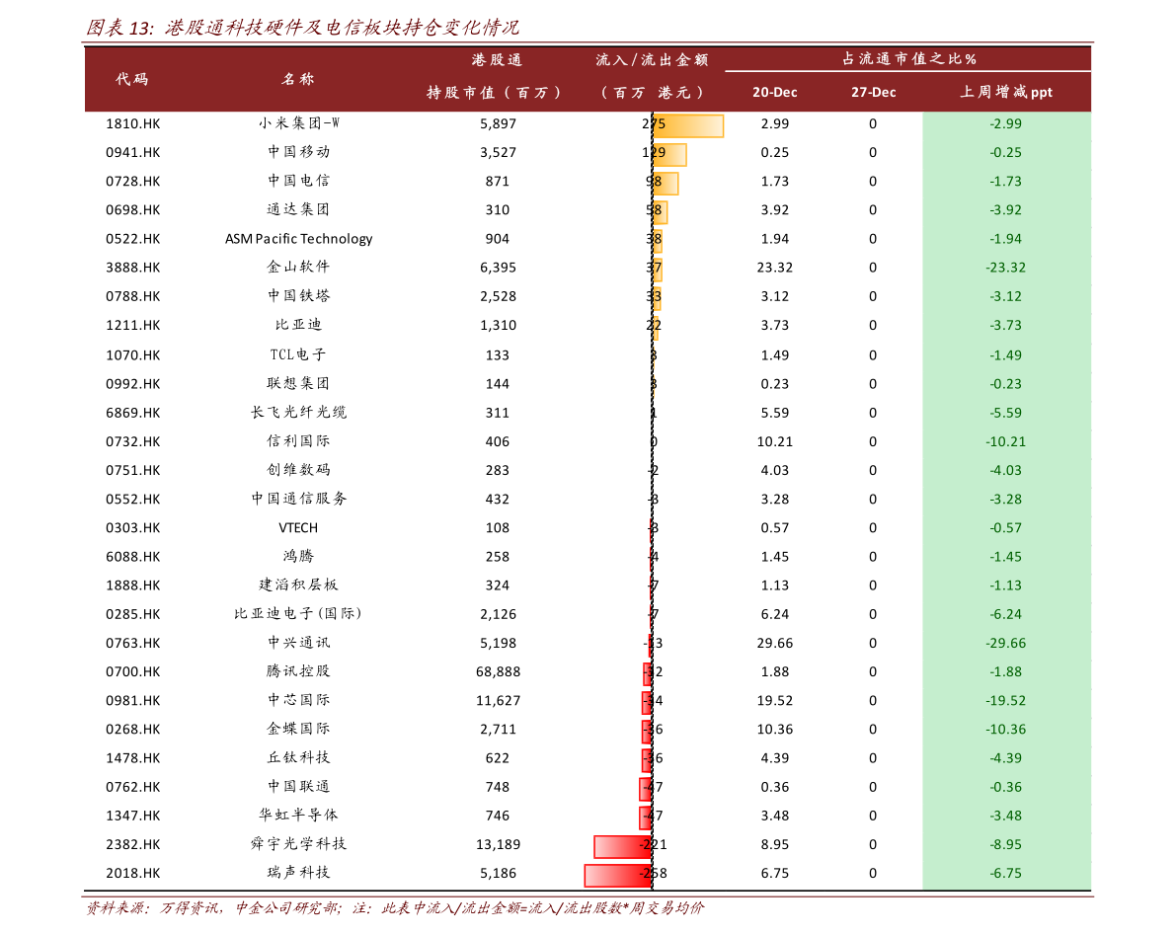This screenshot has width=1176, height=935.
Task: Click ASM Pacific Technology name cell
Action: click(298, 239)
